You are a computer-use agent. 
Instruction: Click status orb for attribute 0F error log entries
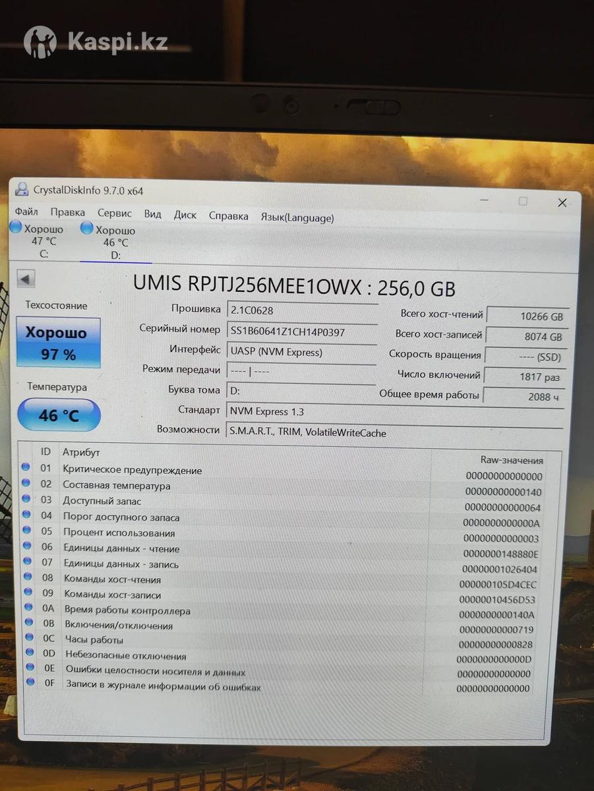click(30, 683)
